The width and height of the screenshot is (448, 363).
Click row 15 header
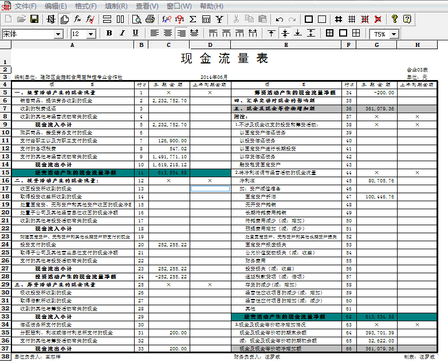[x=6, y=172]
